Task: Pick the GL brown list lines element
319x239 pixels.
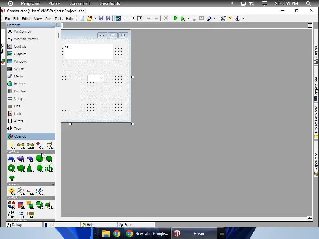Action: click(x=31, y=214)
